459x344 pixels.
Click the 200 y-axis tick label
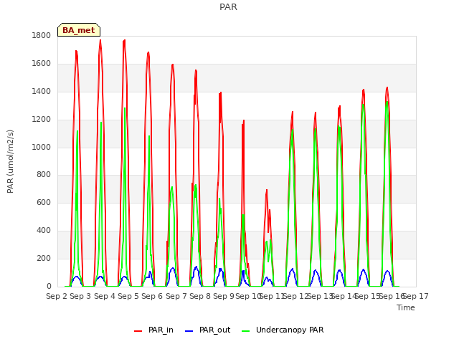point(44,258)
